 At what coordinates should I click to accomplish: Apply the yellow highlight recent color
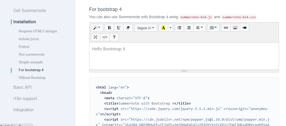tap(163, 28)
